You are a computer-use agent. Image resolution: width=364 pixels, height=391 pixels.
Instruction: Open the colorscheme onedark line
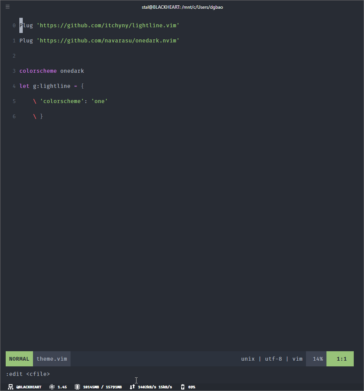52,71
